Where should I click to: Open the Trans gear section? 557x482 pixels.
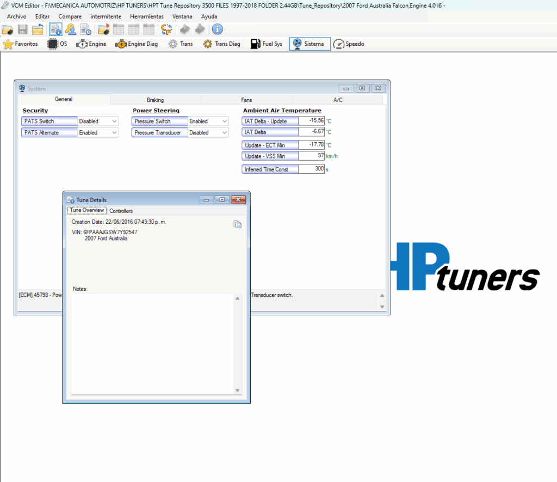point(181,44)
